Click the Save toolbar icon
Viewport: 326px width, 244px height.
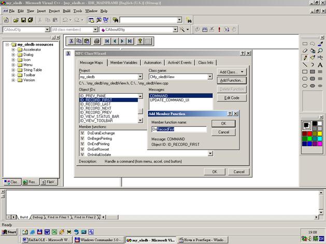[23, 20]
